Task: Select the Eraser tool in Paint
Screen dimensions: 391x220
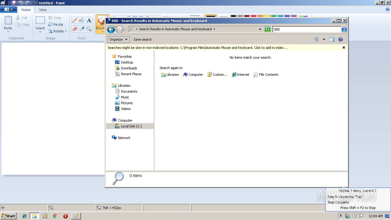Action: point(74,29)
